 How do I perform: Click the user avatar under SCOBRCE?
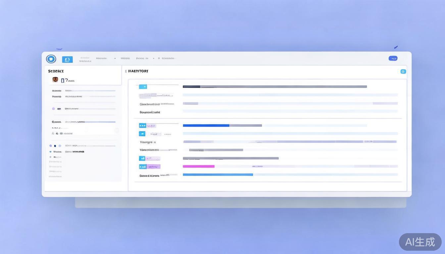click(x=55, y=80)
